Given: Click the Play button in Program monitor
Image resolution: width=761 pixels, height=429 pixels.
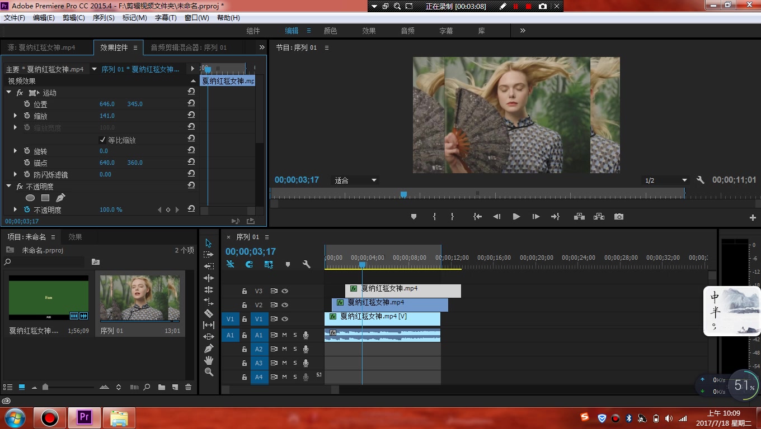Looking at the screenshot, I should click(x=516, y=217).
